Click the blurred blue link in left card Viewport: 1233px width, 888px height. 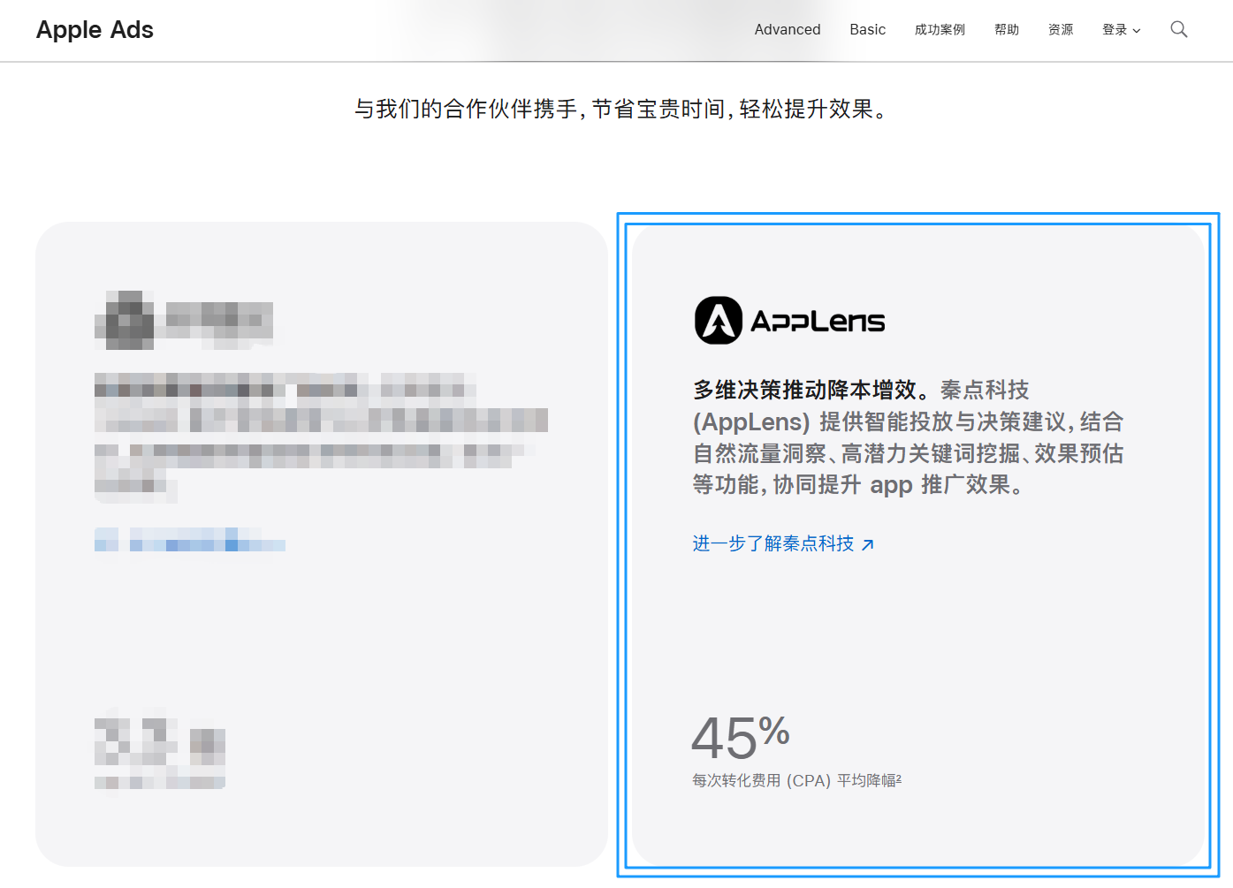pos(190,543)
